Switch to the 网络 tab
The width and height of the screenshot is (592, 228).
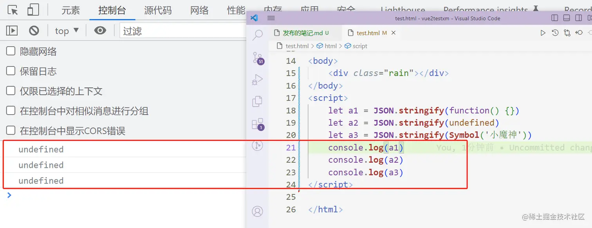click(199, 10)
